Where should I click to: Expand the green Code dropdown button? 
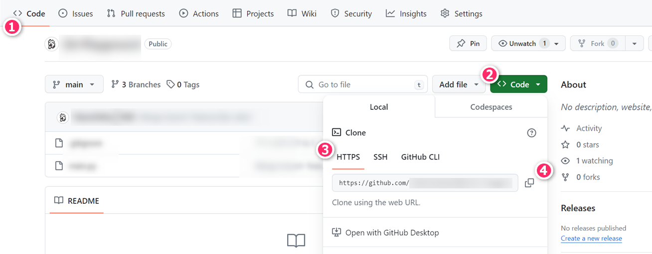[518, 85]
